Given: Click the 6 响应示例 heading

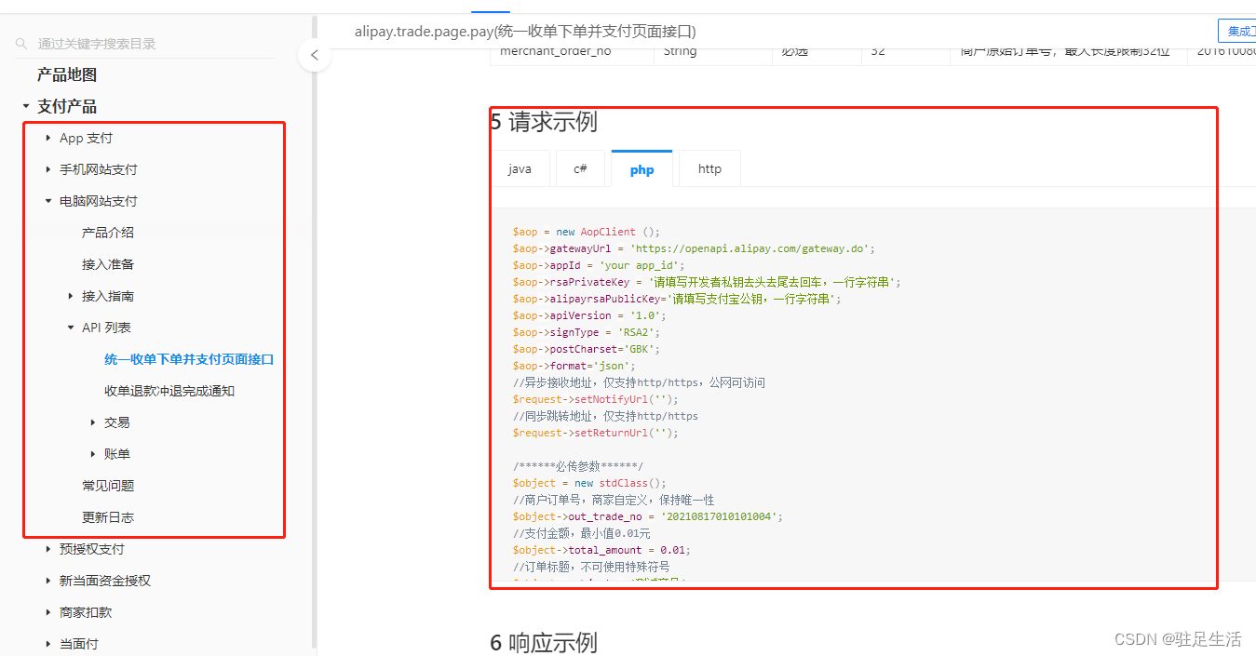Looking at the screenshot, I should [544, 642].
